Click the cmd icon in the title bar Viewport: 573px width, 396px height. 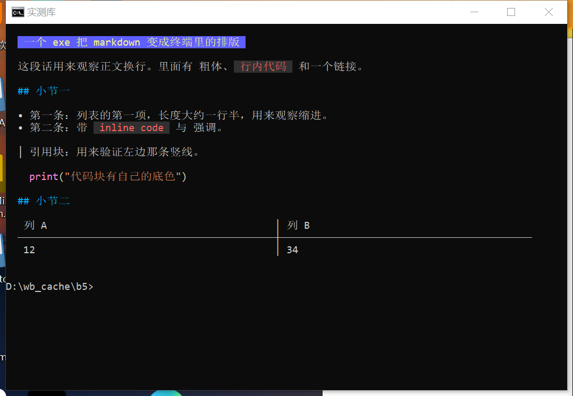click(x=18, y=12)
